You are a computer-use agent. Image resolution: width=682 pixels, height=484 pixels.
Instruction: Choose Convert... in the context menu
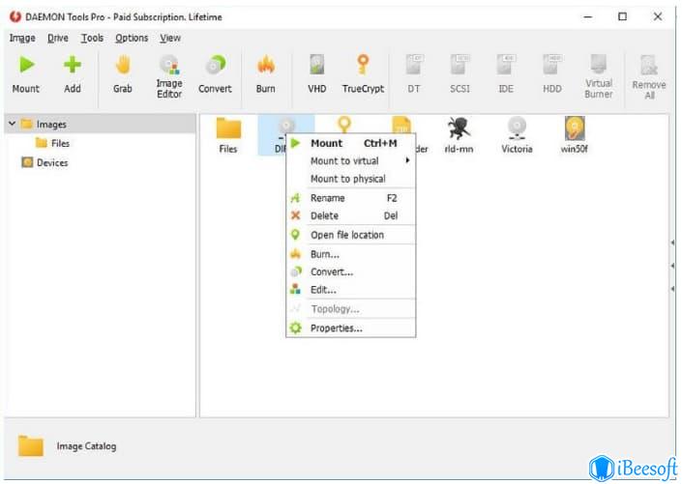tap(350, 272)
